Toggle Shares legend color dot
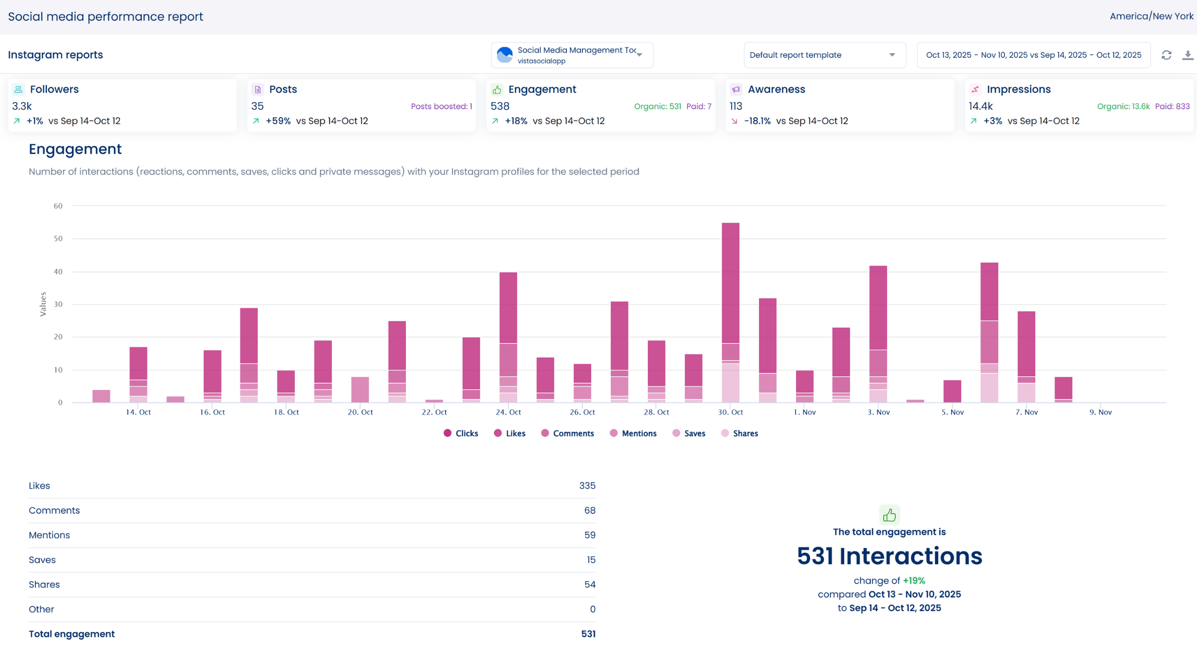 725,433
